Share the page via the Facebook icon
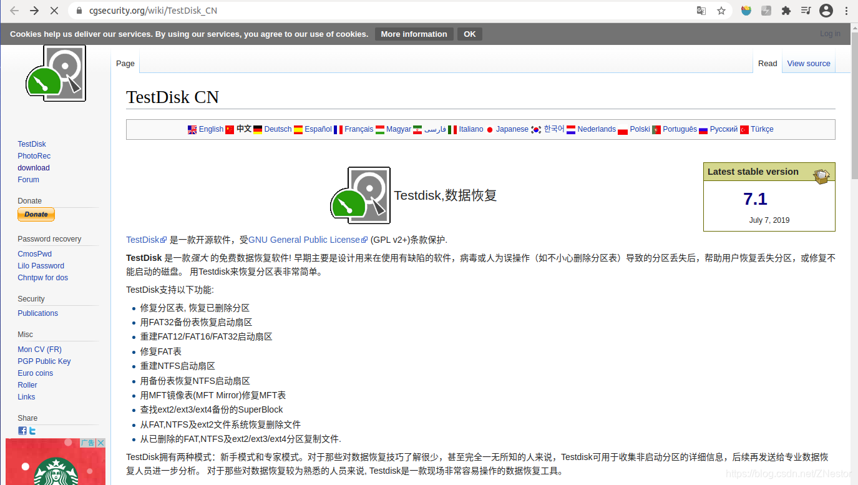858x485 pixels. coord(22,430)
